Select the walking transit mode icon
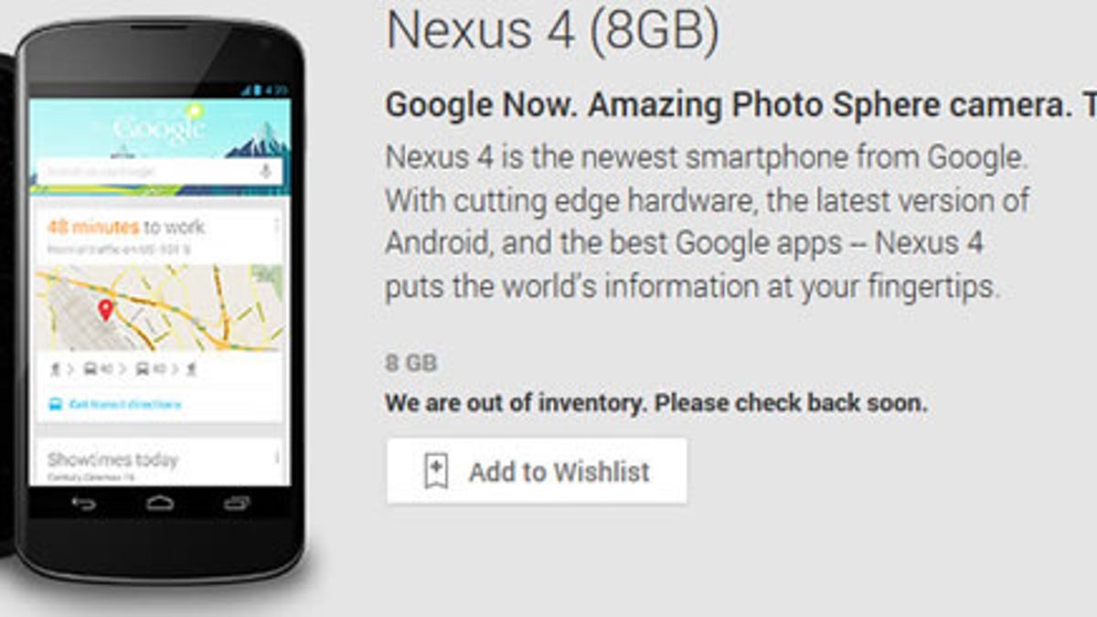1097x617 pixels. [x=55, y=369]
